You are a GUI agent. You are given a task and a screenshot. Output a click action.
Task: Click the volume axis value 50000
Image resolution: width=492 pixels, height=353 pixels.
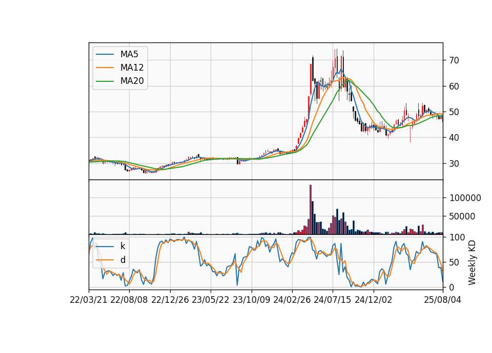pyautogui.click(x=462, y=216)
